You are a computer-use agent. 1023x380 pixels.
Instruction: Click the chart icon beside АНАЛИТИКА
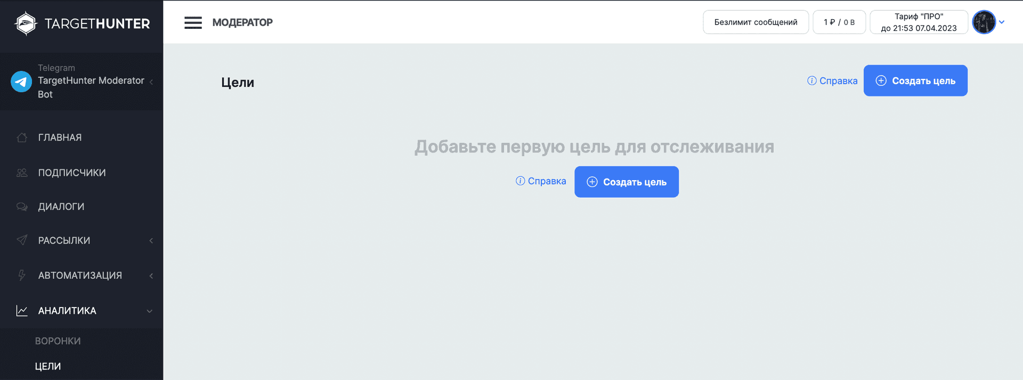tap(22, 311)
